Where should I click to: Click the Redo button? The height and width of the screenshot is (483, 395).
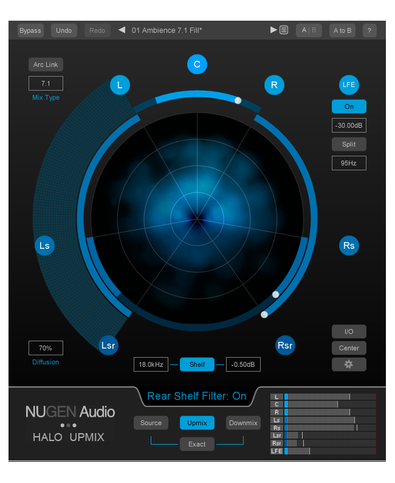pyautogui.click(x=97, y=30)
